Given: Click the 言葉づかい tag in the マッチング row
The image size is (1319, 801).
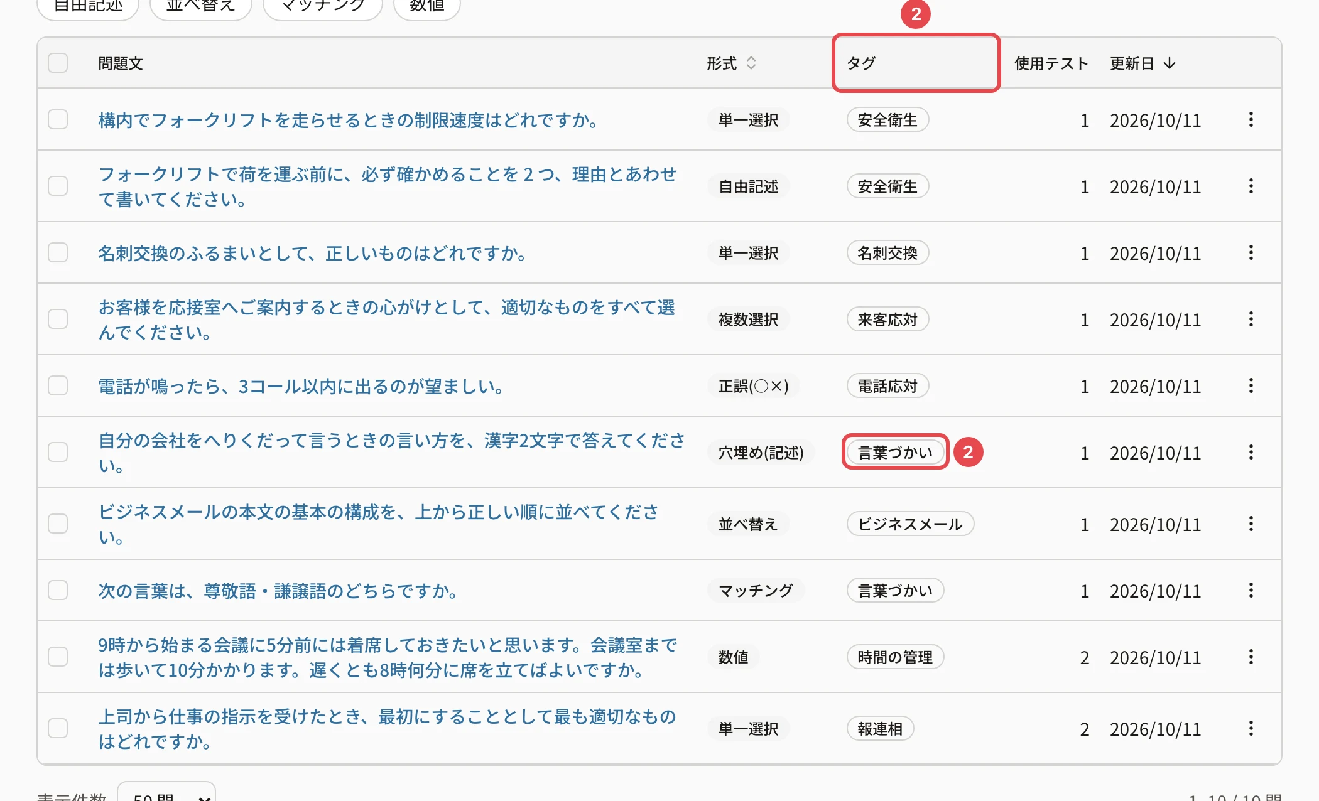Looking at the screenshot, I should click(895, 590).
